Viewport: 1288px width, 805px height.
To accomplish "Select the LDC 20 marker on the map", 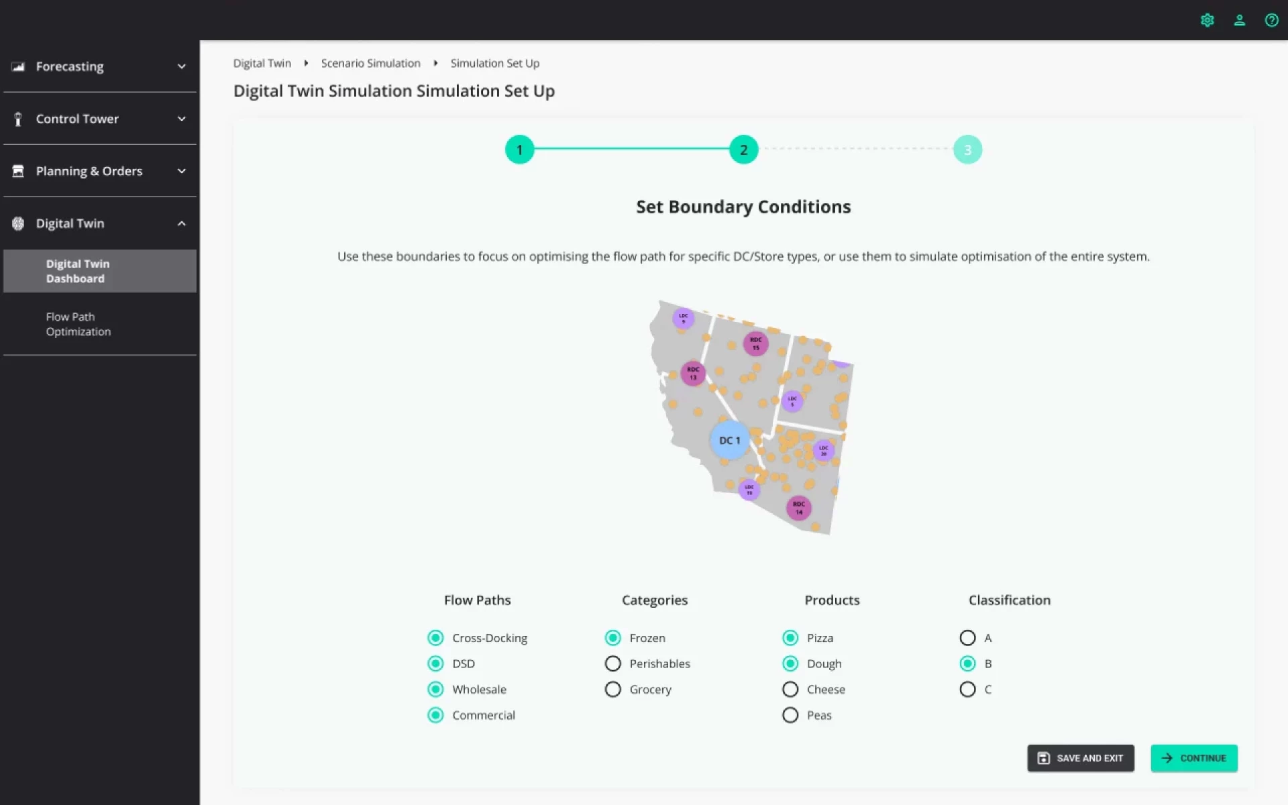I will (x=823, y=450).
